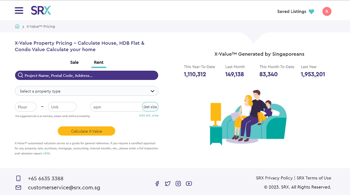Switch to the Sale tab
Image resolution: width=350 pixels, height=195 pixels.
74,62
